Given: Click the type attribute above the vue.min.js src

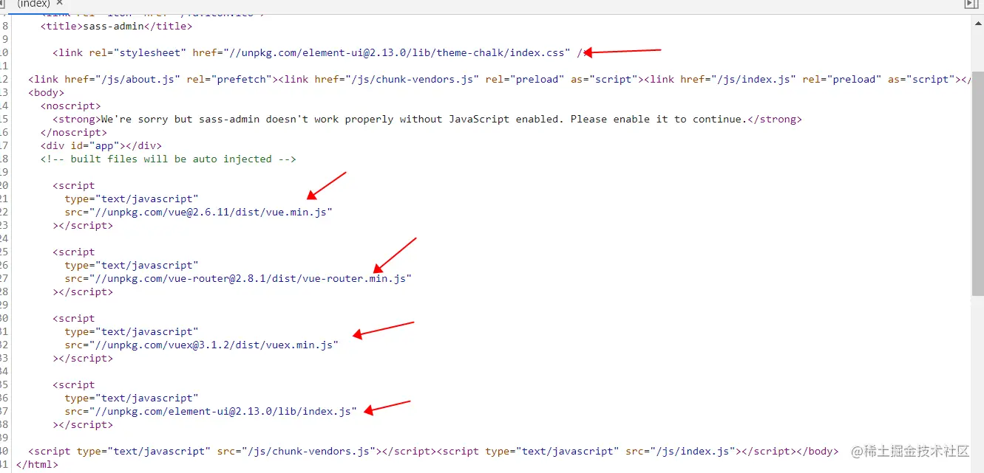Looking at the screenshot, I should 132,198.
